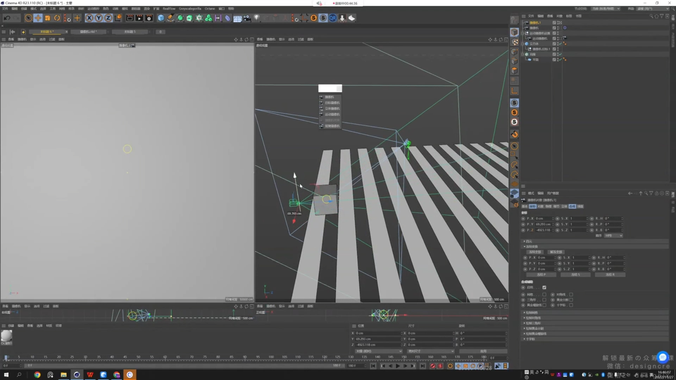676x380 pixels.
Task: Click the Light bulb icon
Action: coord(257,18)
